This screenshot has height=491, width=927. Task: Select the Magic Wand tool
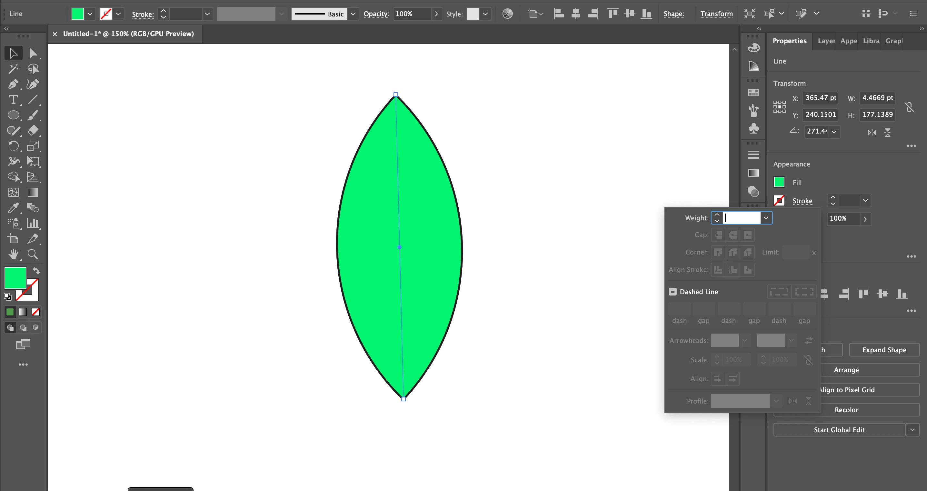[x=13, y=69]
